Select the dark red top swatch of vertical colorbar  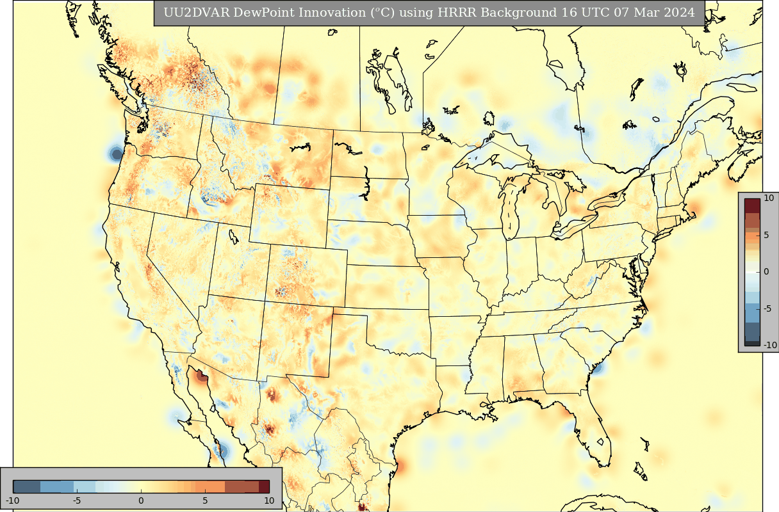click(752, 205)
